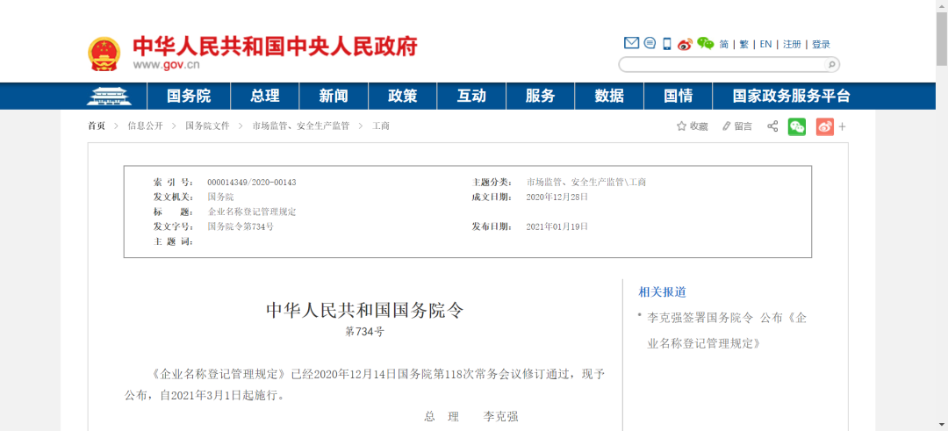Click the 注册 register link
The image size is (948, 431).
(792, 44)
